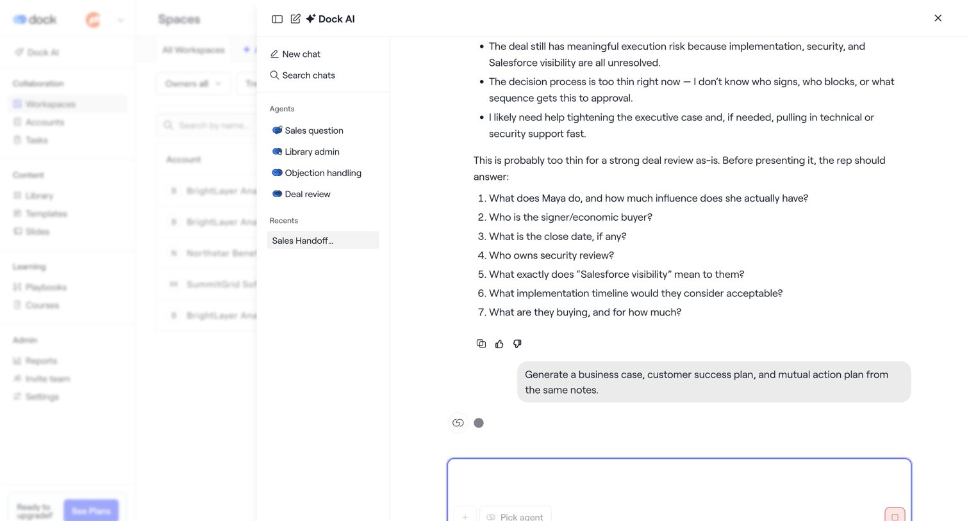Start a New chat
Screen dimensions: 969x521
pos(295,54)
